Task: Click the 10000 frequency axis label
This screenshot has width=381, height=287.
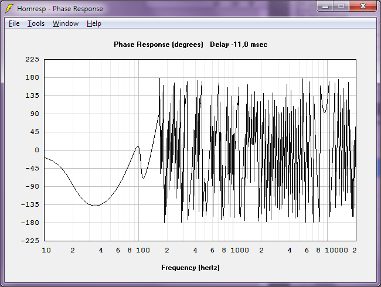Action: [336, 250]
